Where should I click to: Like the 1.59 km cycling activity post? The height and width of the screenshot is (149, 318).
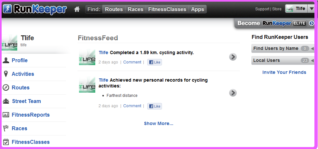pyautogui.click(x=154, y=63)
